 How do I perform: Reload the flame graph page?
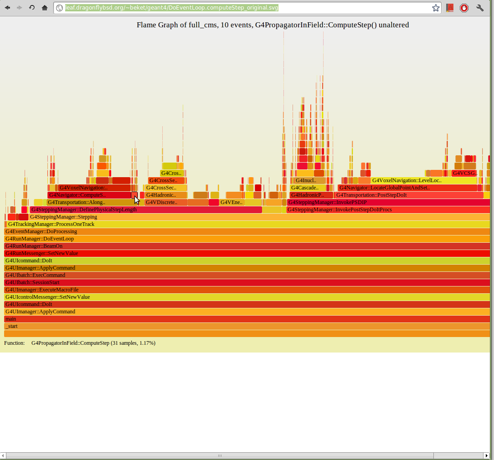[32, 8]
